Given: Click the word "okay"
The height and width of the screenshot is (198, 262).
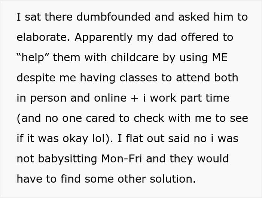Looking at the screenshot, I should [75, 139].
